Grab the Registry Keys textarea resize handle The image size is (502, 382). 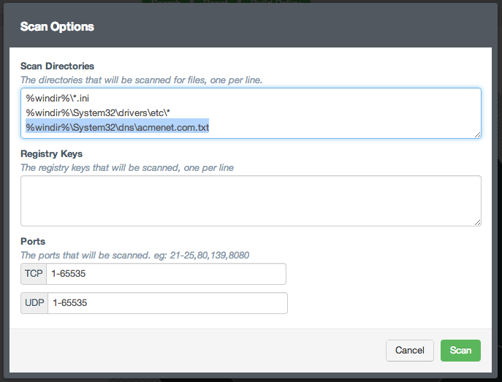tap(477, 221)
